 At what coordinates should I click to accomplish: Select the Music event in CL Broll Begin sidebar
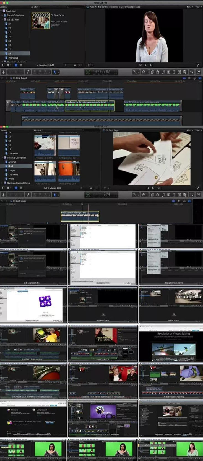click(11, 179)
